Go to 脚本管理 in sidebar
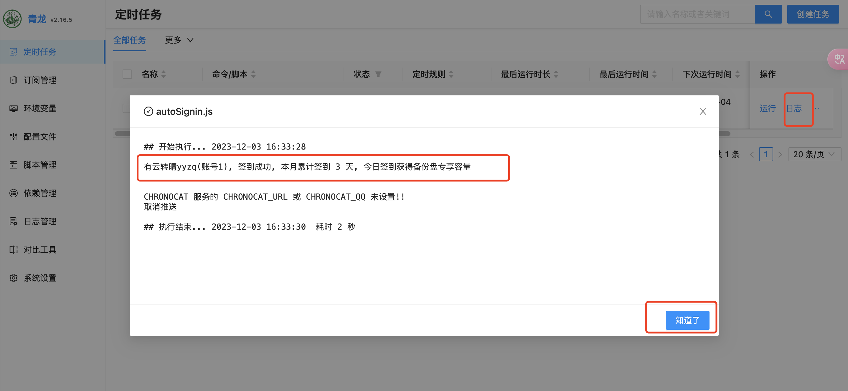Viewport: 848px width, 391px height. (39, 165)
